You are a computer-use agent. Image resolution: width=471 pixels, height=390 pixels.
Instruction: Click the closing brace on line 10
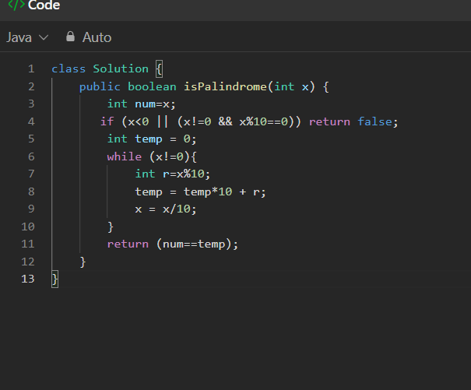tap(111, 227)
